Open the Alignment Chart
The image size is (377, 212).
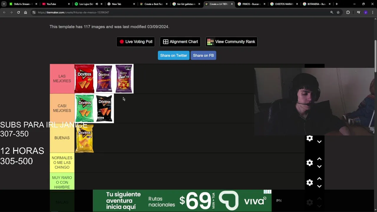(x=180, y=42)
